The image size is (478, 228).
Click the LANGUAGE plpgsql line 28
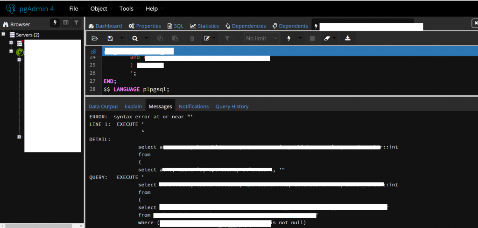pos(136,89)
